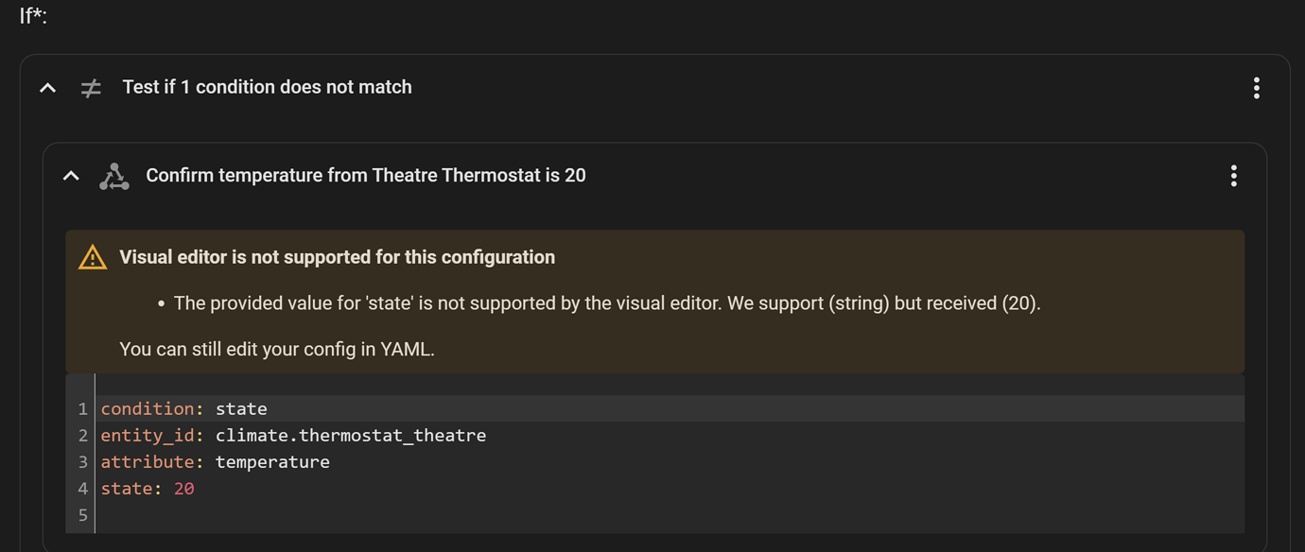Click the climate.thermostat_theatre entity value
Viewport: 1305px width, 552px height.
[x=350, y=436]
